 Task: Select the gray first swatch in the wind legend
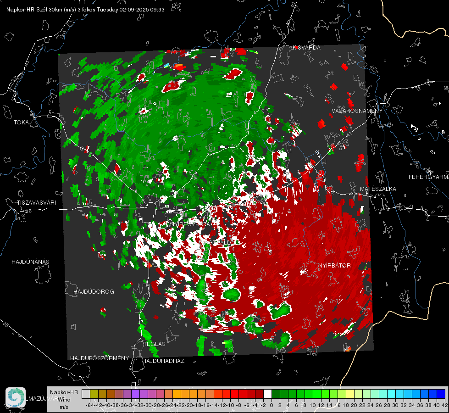86,394
